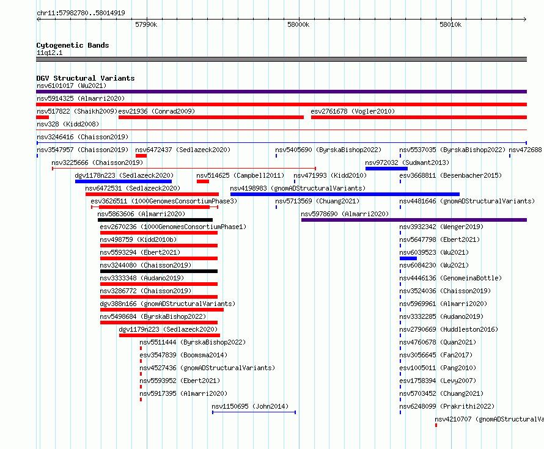Open the esv3547839 (Boomsma2014) label

tap(183, 355)
